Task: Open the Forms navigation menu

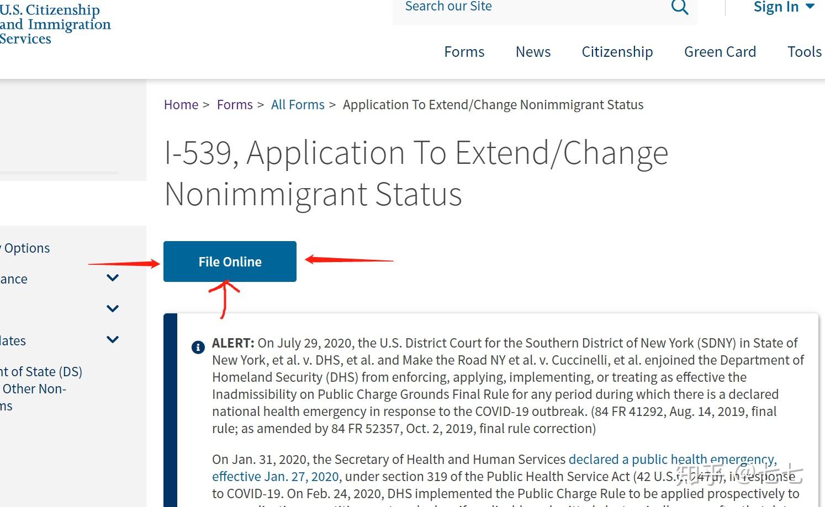Action: click(x=464, y=52)
